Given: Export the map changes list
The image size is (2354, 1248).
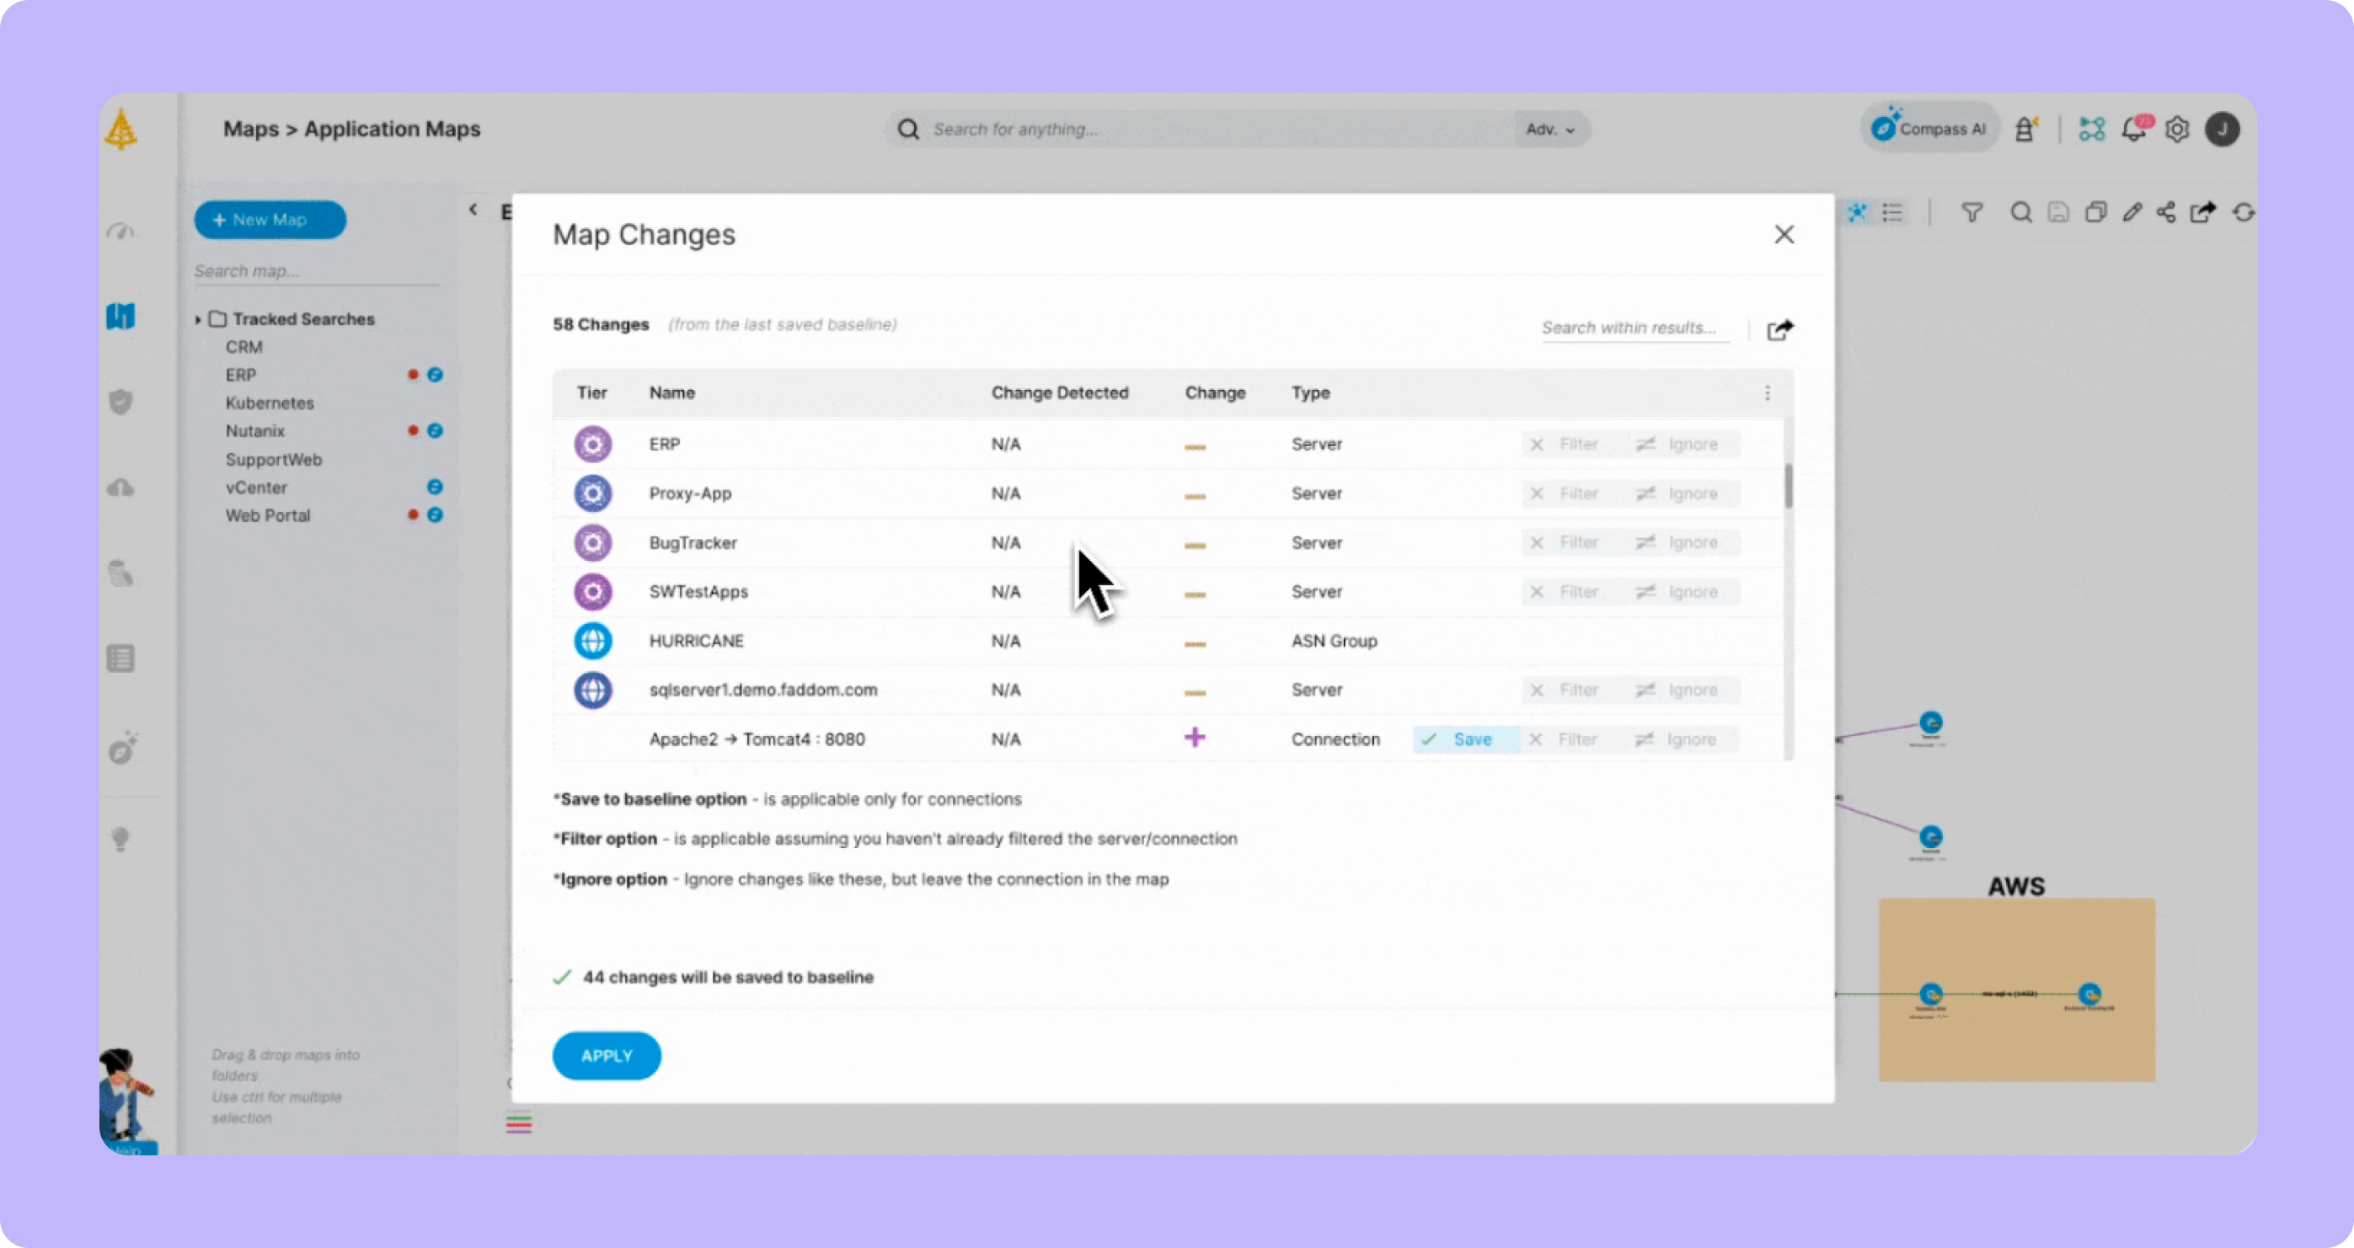Looking at the screenshot, I should pyautogui.click(x=1780, y=329).
